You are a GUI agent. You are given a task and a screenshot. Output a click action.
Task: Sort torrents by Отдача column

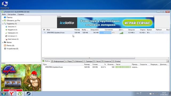click(143, 30)
